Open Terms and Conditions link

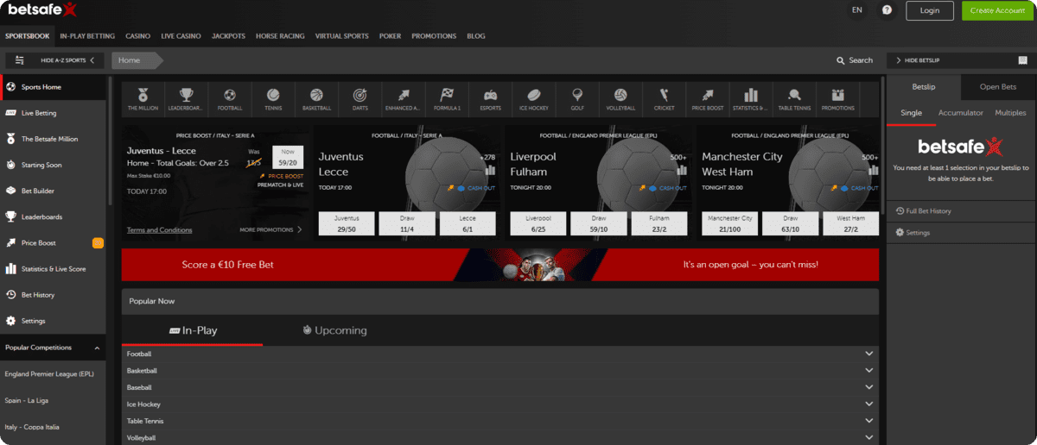pyautogui.click(x=160, y=230)
